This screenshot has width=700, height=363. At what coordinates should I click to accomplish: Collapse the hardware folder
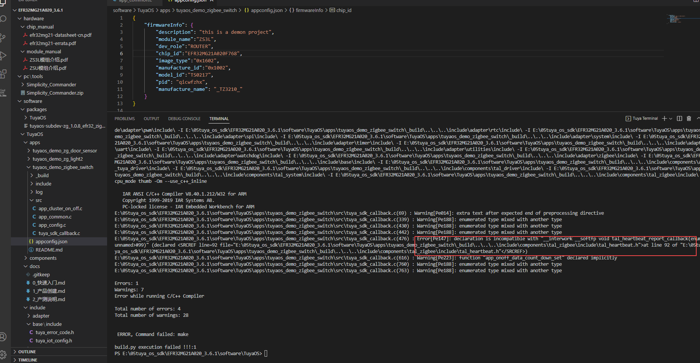click(20, 18)
